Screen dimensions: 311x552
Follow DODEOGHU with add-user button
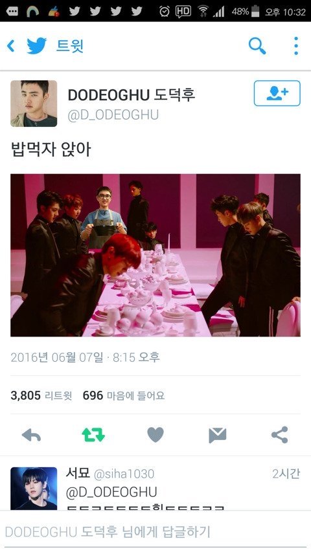(277, 93)
